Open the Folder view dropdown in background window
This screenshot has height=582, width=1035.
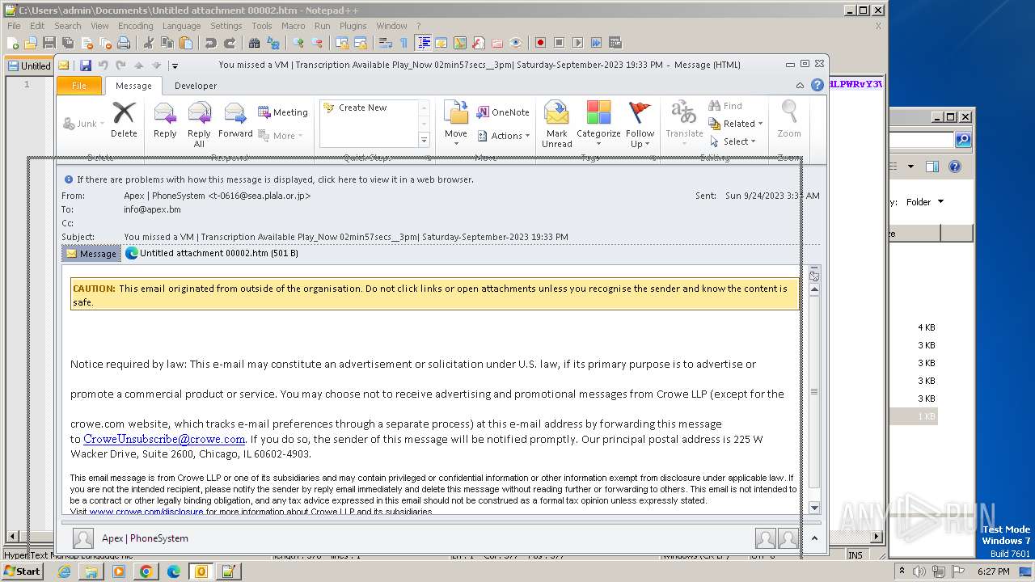tap(925, 202)
